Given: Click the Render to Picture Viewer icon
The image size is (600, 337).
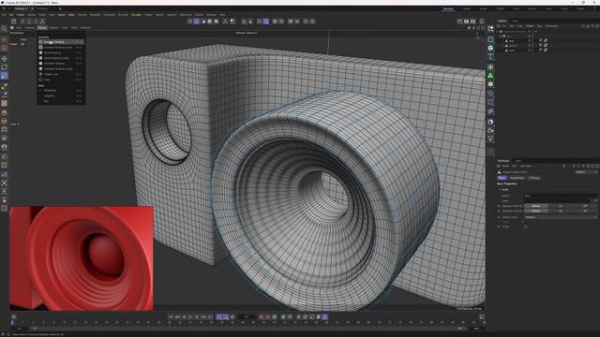Looking at the screenshot, I should point(467,22).
